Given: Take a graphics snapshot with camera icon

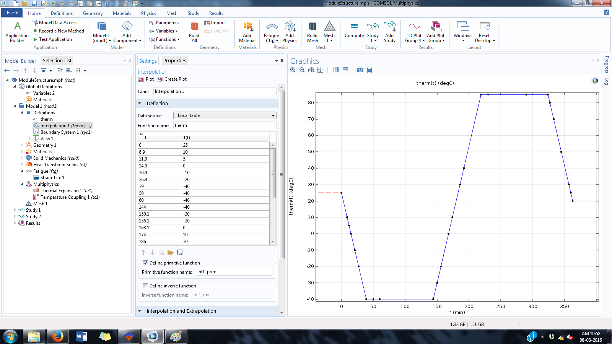Looking at the screenshot, I should (360, 70).
